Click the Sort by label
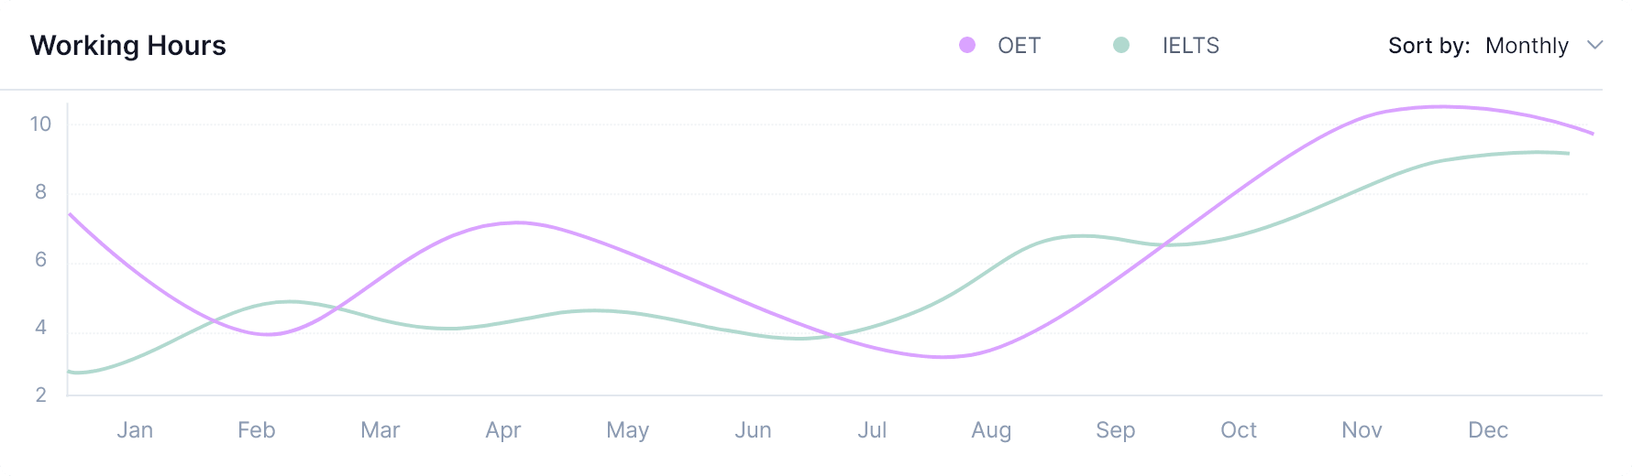Viewport: 1632px width, 476px height. 1428,46
